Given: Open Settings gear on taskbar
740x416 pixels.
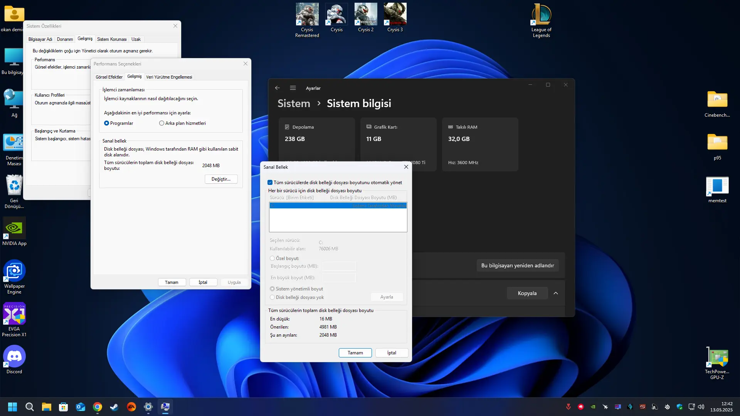Looking at the screenshot, I should tap(148, 407).
